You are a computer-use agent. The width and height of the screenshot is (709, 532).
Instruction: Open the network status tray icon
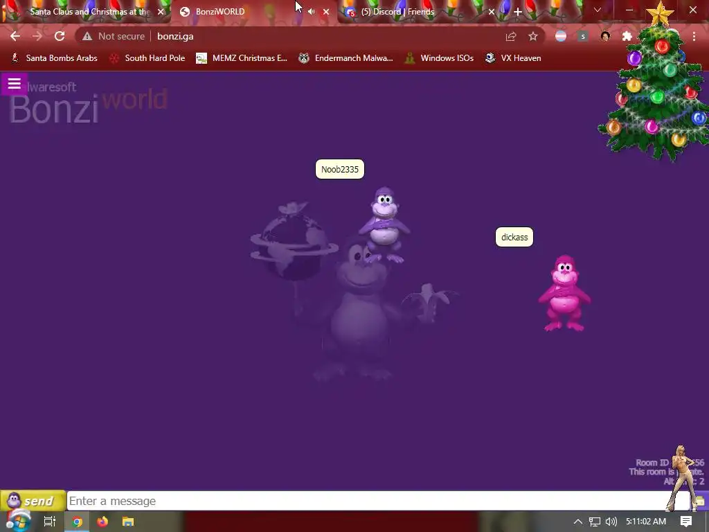coord(595,522)
